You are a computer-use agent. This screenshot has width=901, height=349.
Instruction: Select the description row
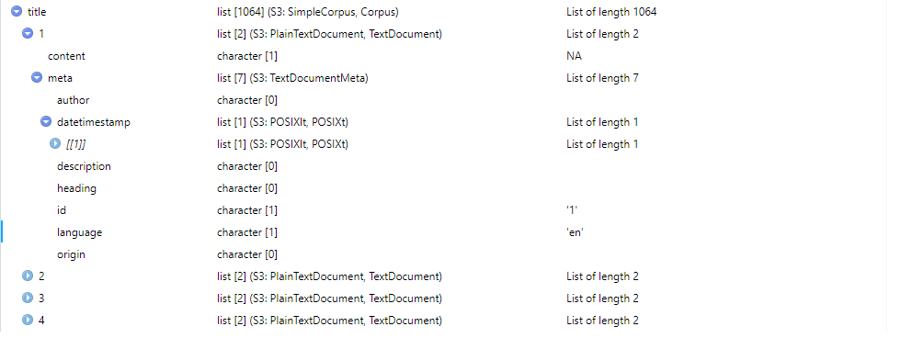point(450,166)
